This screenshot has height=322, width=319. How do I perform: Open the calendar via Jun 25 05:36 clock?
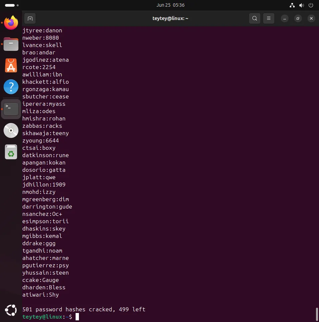(170, 5)
